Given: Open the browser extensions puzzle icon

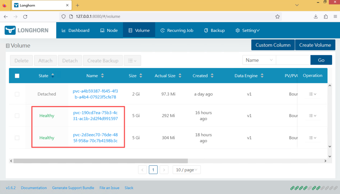Looking at the screenshot, I should coord(326,17).
